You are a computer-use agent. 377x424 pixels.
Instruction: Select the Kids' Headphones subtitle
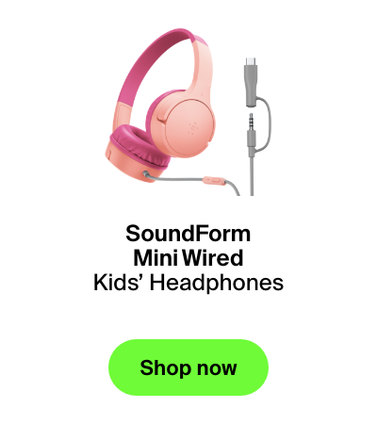[x=188, y=283]
